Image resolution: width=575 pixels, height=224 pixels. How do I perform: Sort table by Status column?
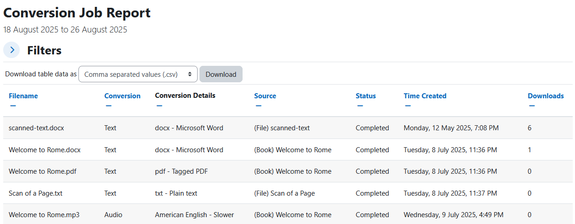pyautogui.click(x=366, y=96)
